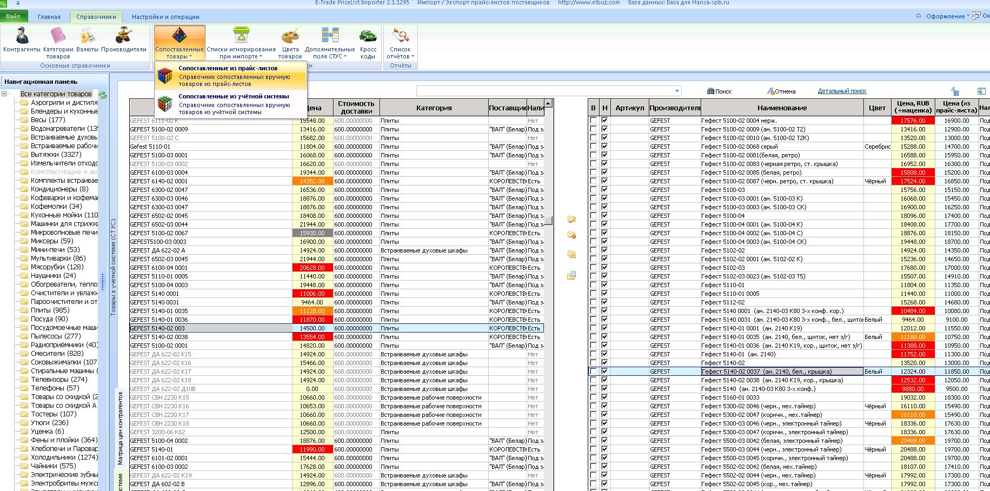
Task: Open the Файл menu tab
Action: pos(13,17)
